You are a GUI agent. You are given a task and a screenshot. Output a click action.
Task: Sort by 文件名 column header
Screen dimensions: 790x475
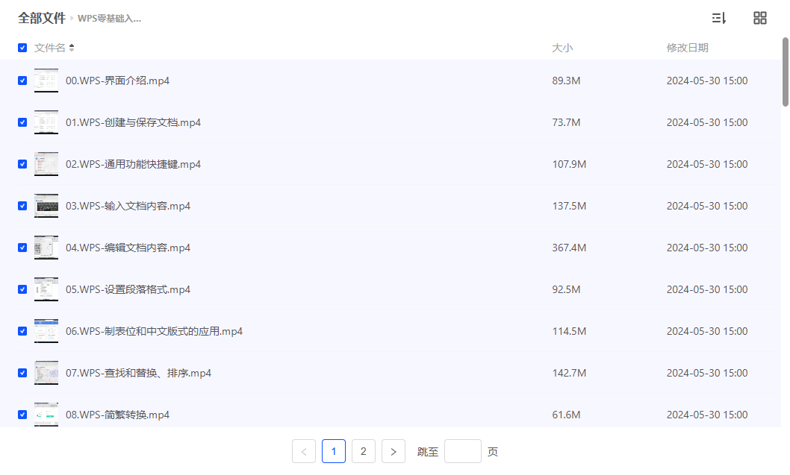pyautogui.click(x=50, y=48)
